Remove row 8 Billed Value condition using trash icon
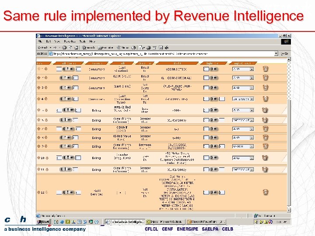315x236 pixels. coord(265,138)
